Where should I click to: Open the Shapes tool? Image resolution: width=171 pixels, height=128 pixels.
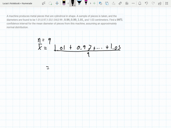click(x=100, y=3)
